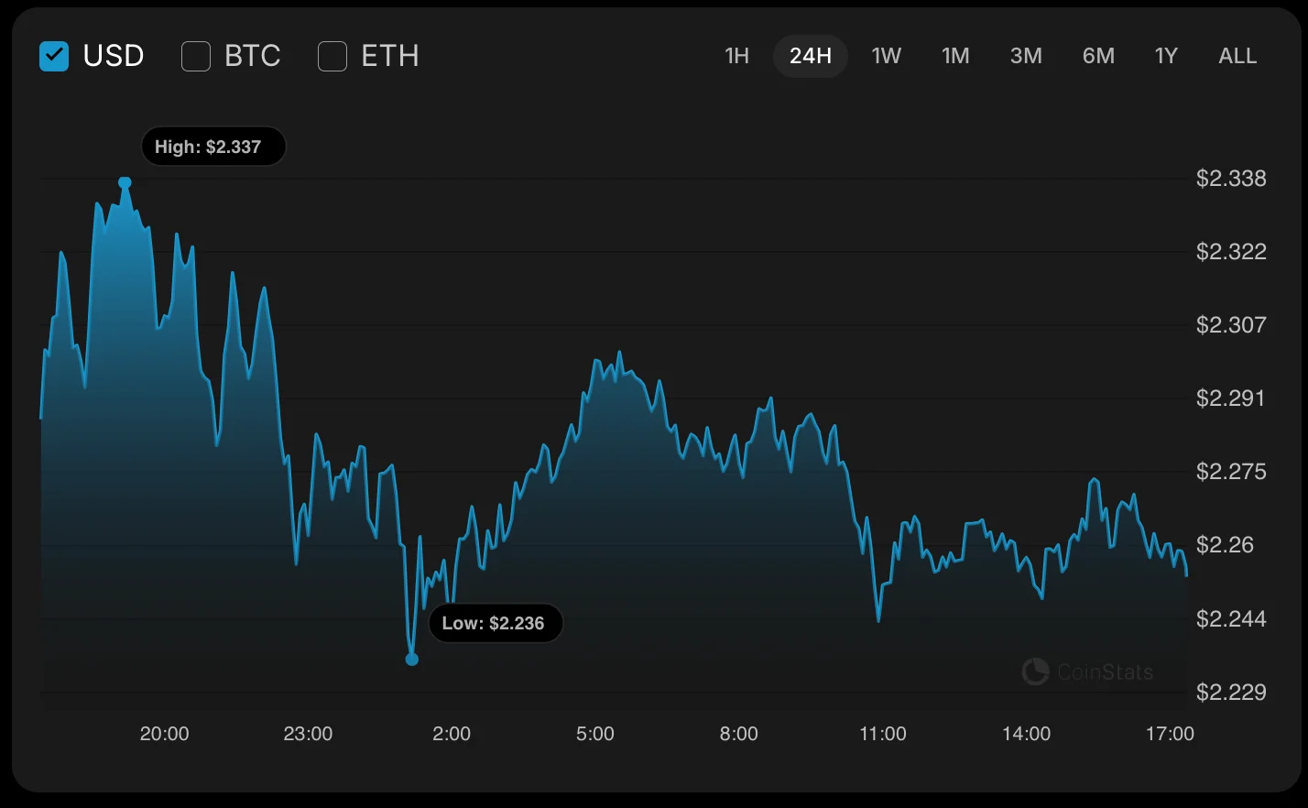Click the Low: $2.236 label

(495, 623)
